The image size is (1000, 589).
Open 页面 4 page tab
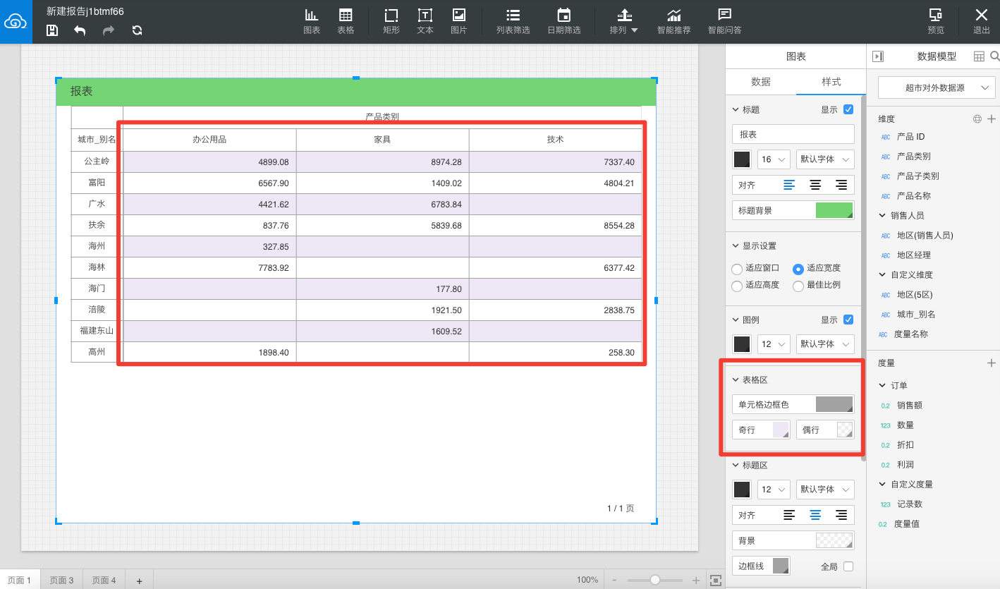(104, 580)
